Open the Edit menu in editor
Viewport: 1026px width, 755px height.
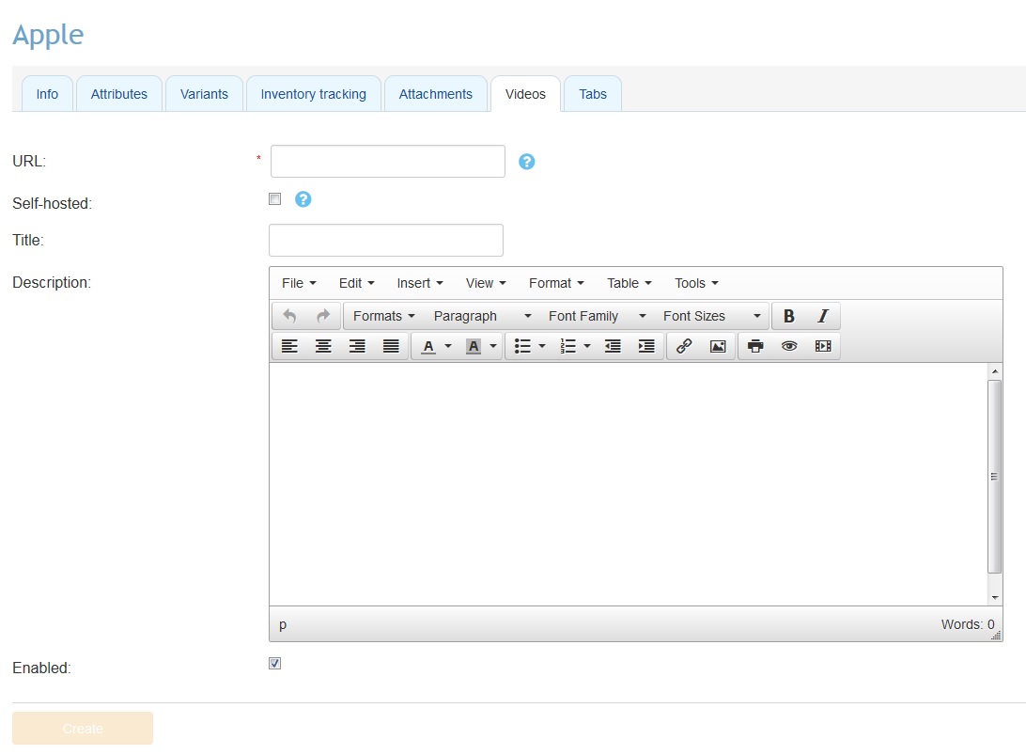pyautogui.click(x=357, y=284)
